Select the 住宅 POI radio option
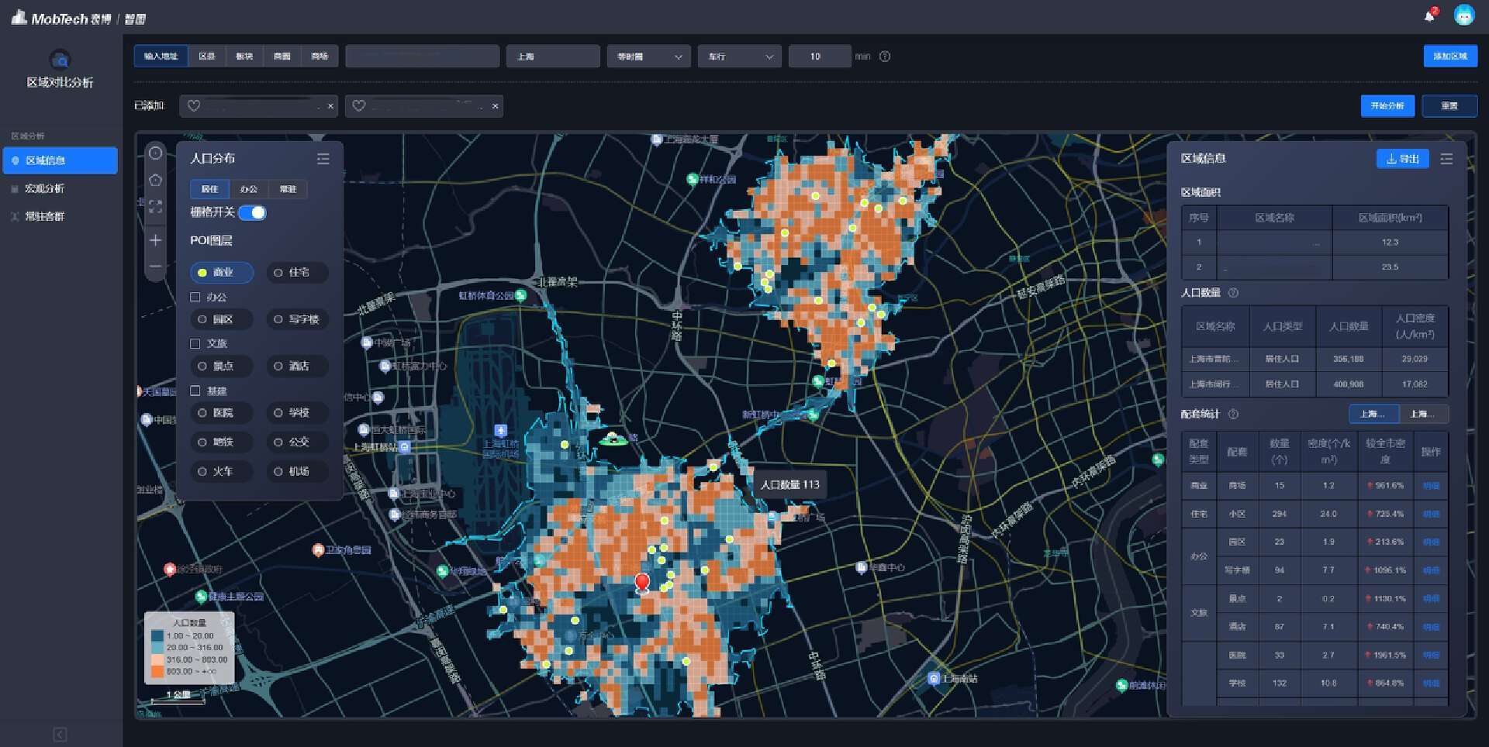 coord(298,273)
